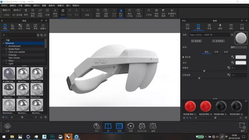Select the Gem Stones category

click(14, 58)
